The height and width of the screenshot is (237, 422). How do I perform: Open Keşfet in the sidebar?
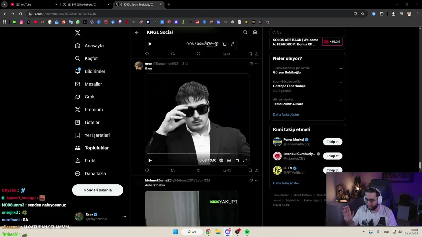(x=86, y=58)
